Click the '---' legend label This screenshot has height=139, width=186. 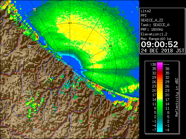pos(166,65)
